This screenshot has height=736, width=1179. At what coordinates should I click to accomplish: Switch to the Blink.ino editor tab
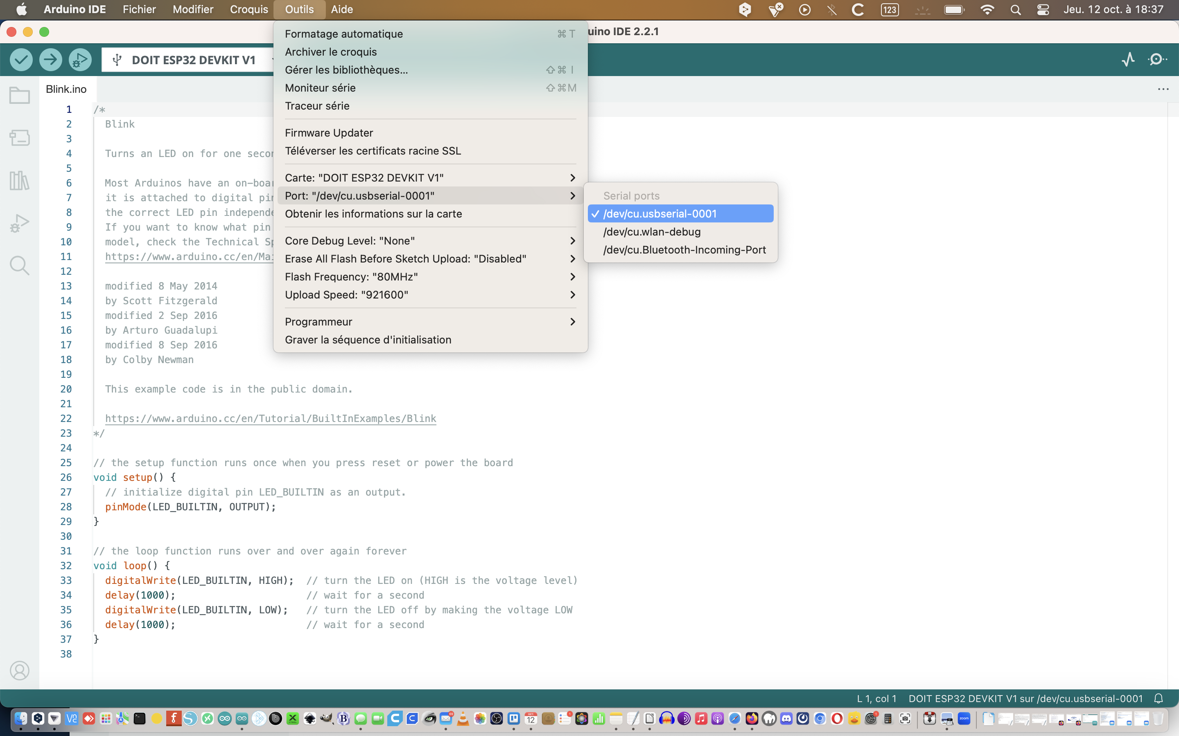(x=66, y=89)
